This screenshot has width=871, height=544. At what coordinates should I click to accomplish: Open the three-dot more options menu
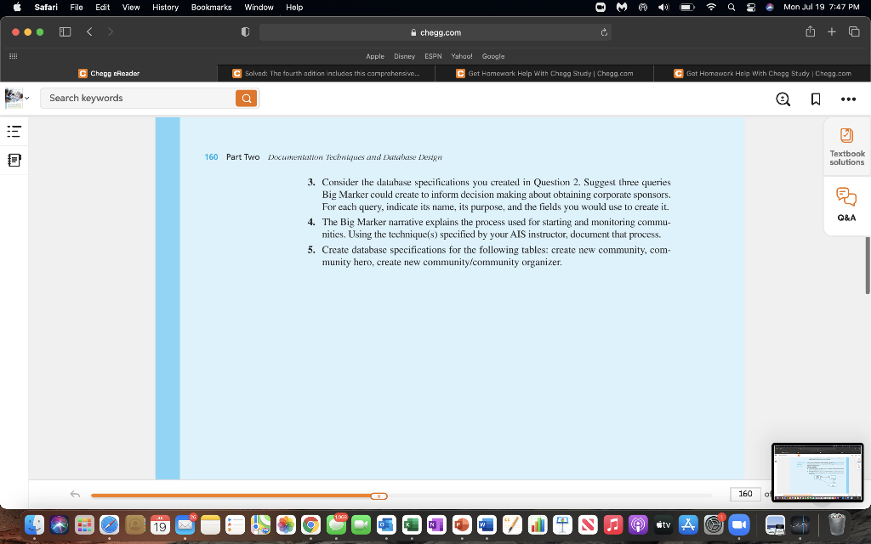[x=848, y=99]
